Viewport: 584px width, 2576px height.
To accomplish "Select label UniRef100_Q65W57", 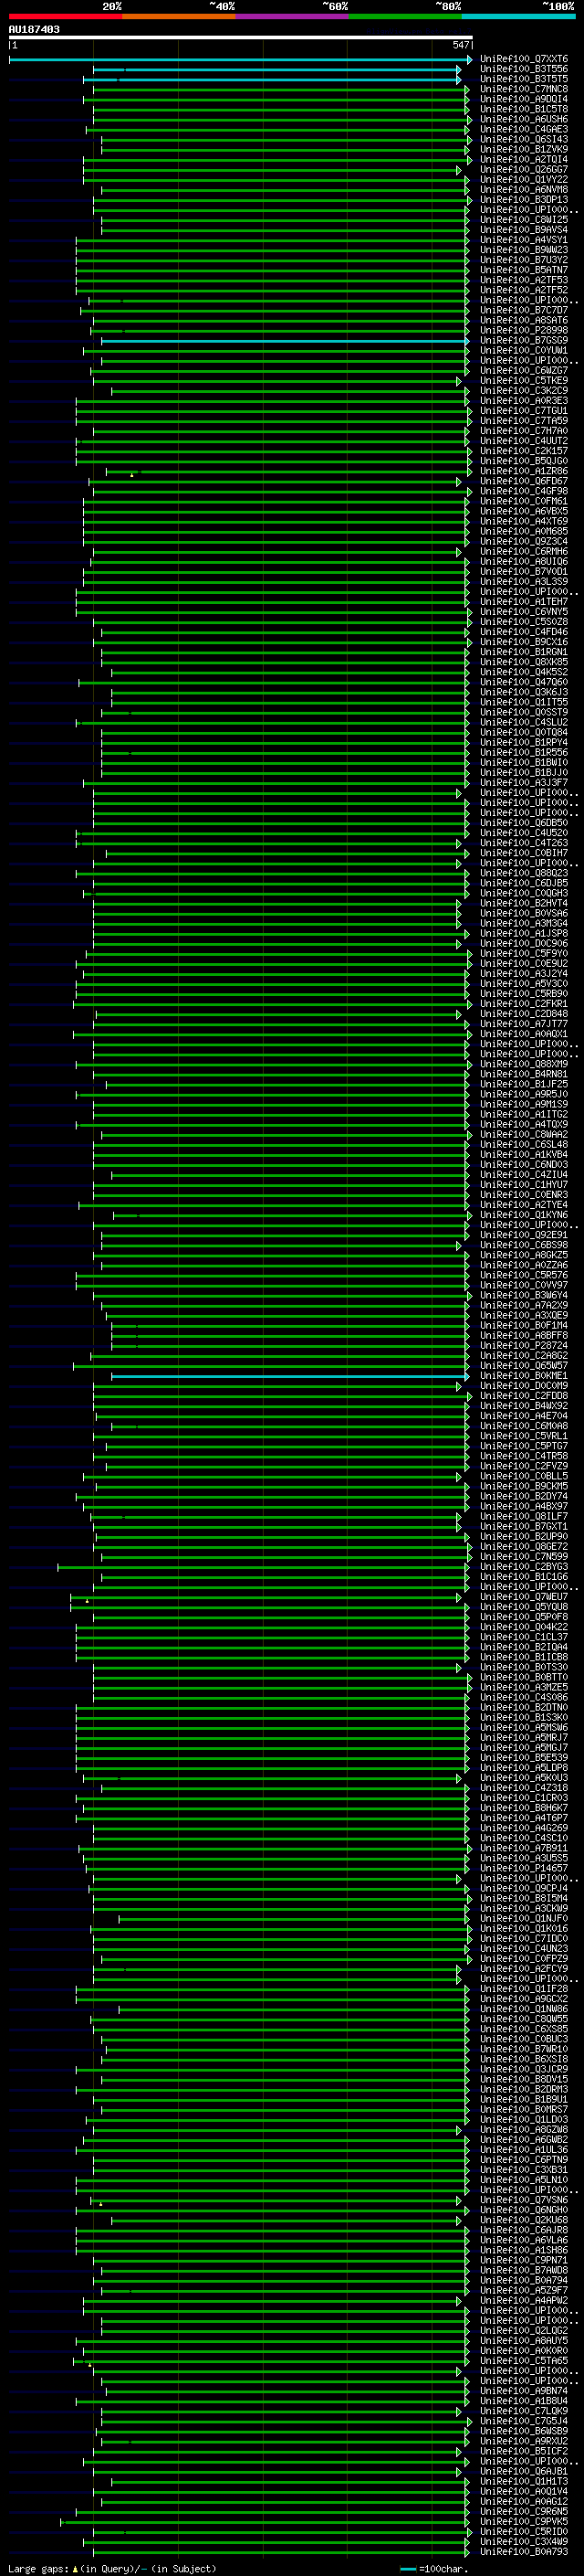I will pos(524,1365).
